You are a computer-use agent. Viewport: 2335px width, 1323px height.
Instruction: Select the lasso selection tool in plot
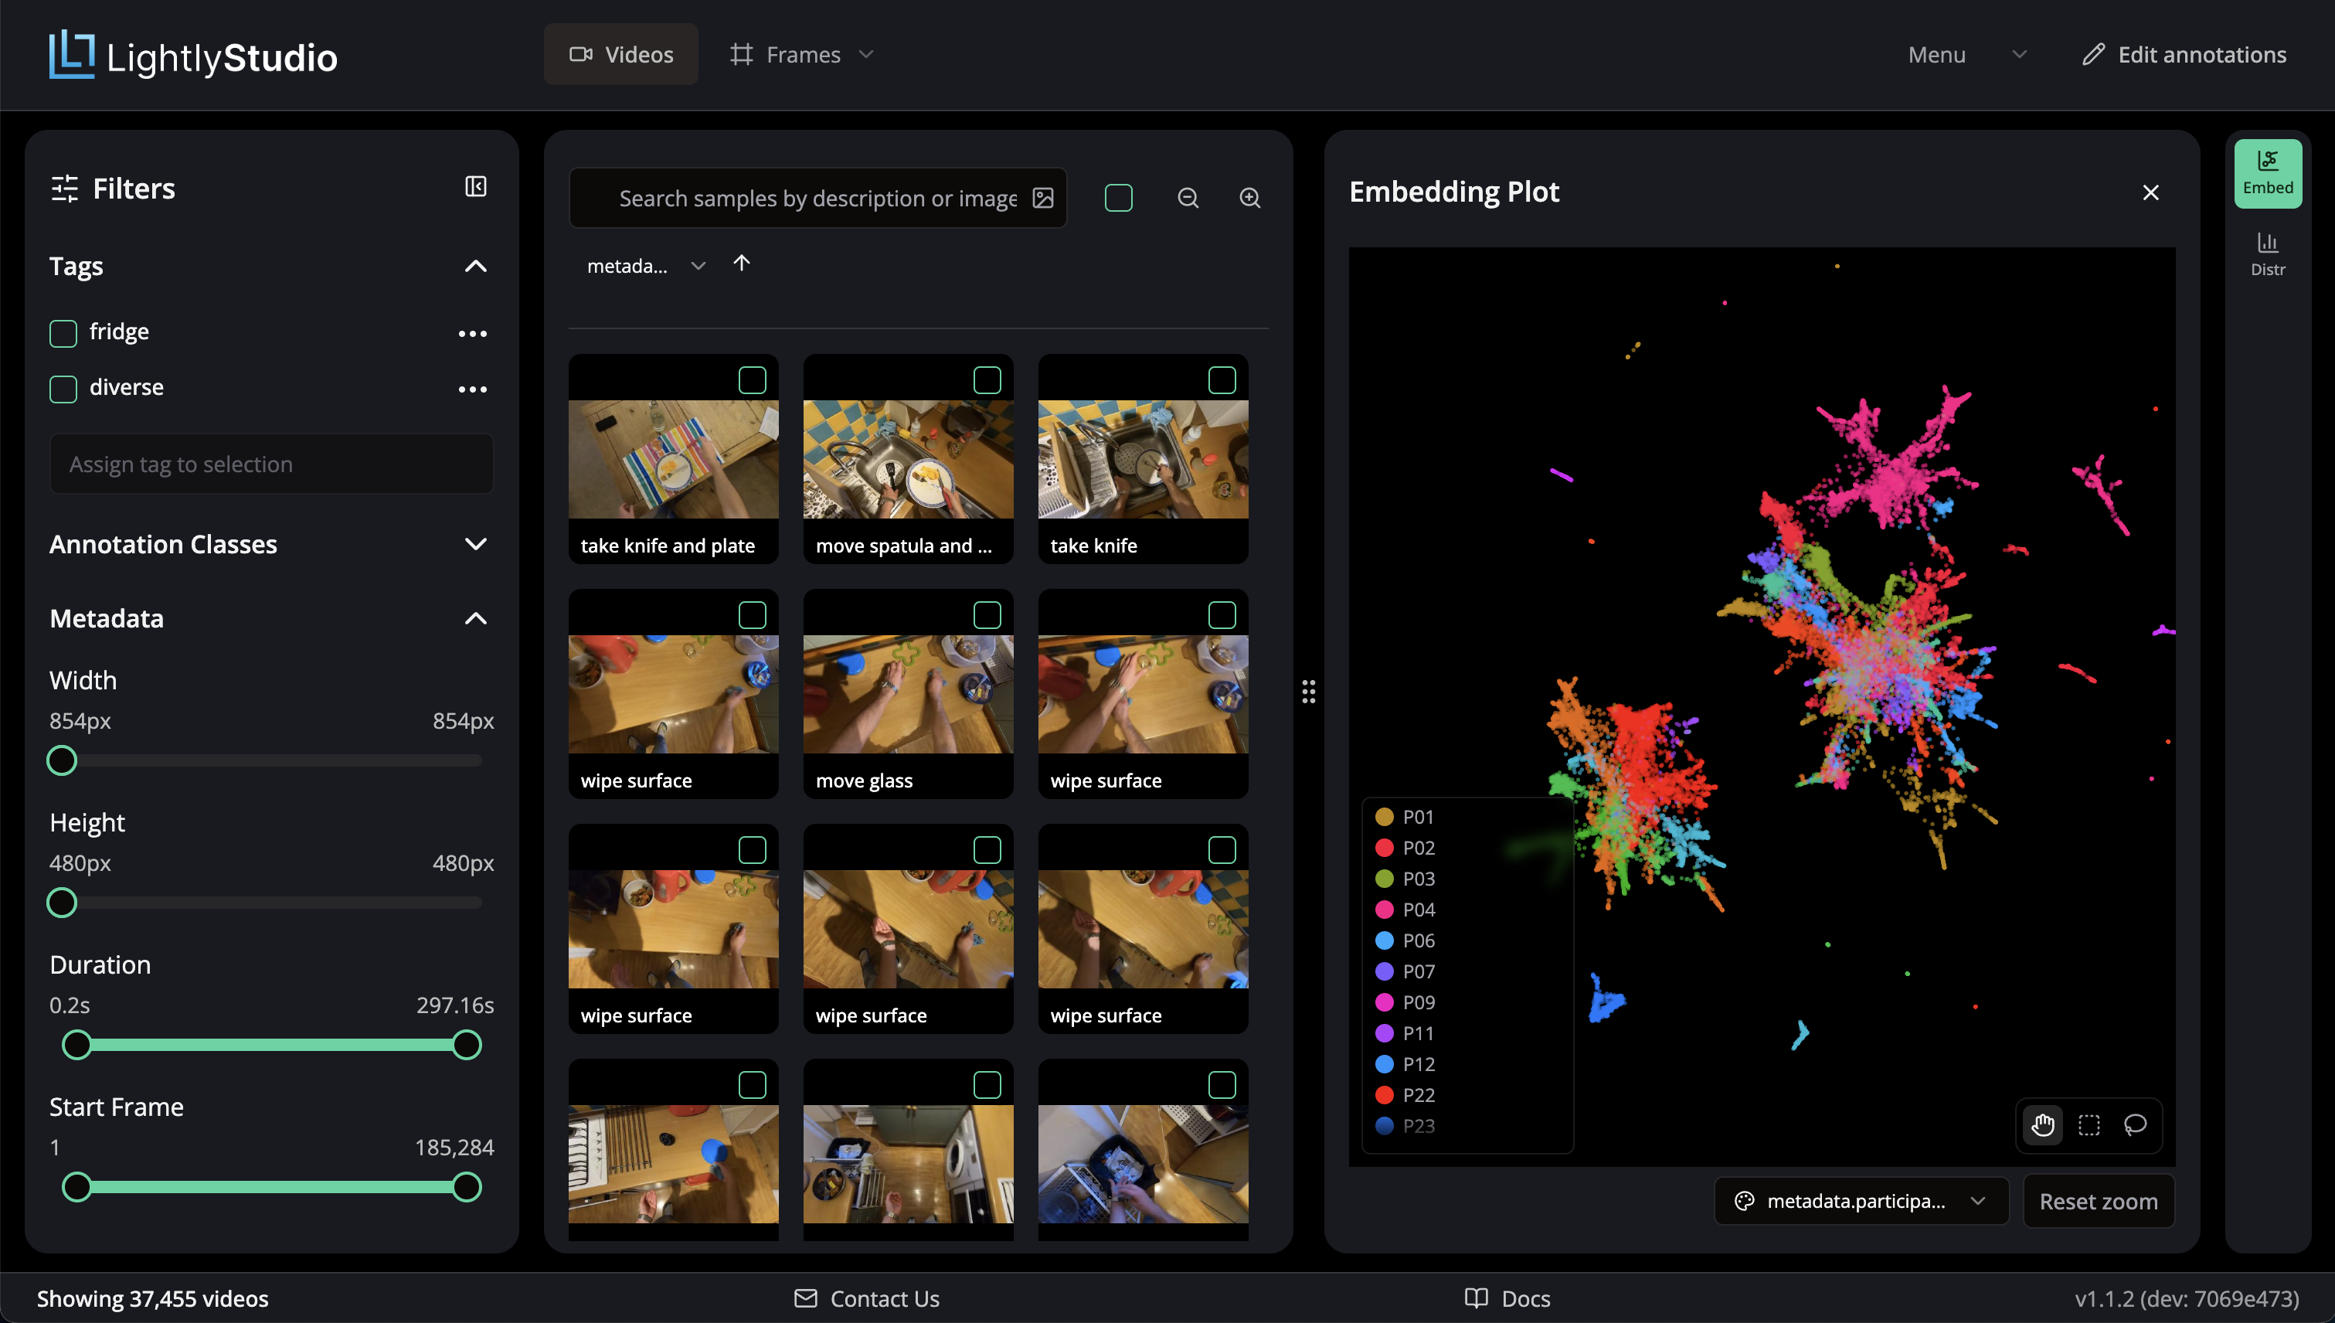[2135, 1125]
